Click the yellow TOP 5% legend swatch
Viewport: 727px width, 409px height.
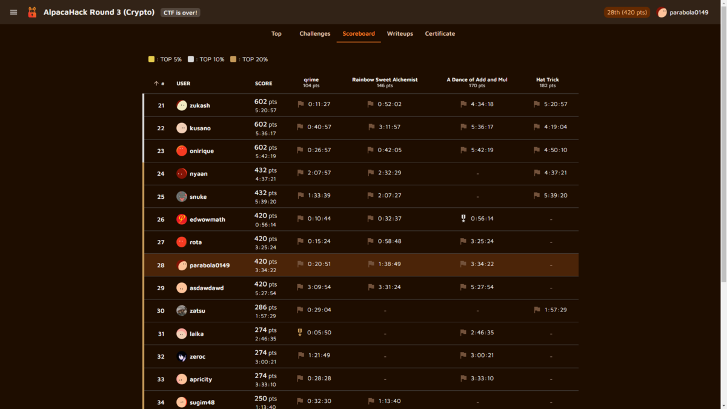151,59
